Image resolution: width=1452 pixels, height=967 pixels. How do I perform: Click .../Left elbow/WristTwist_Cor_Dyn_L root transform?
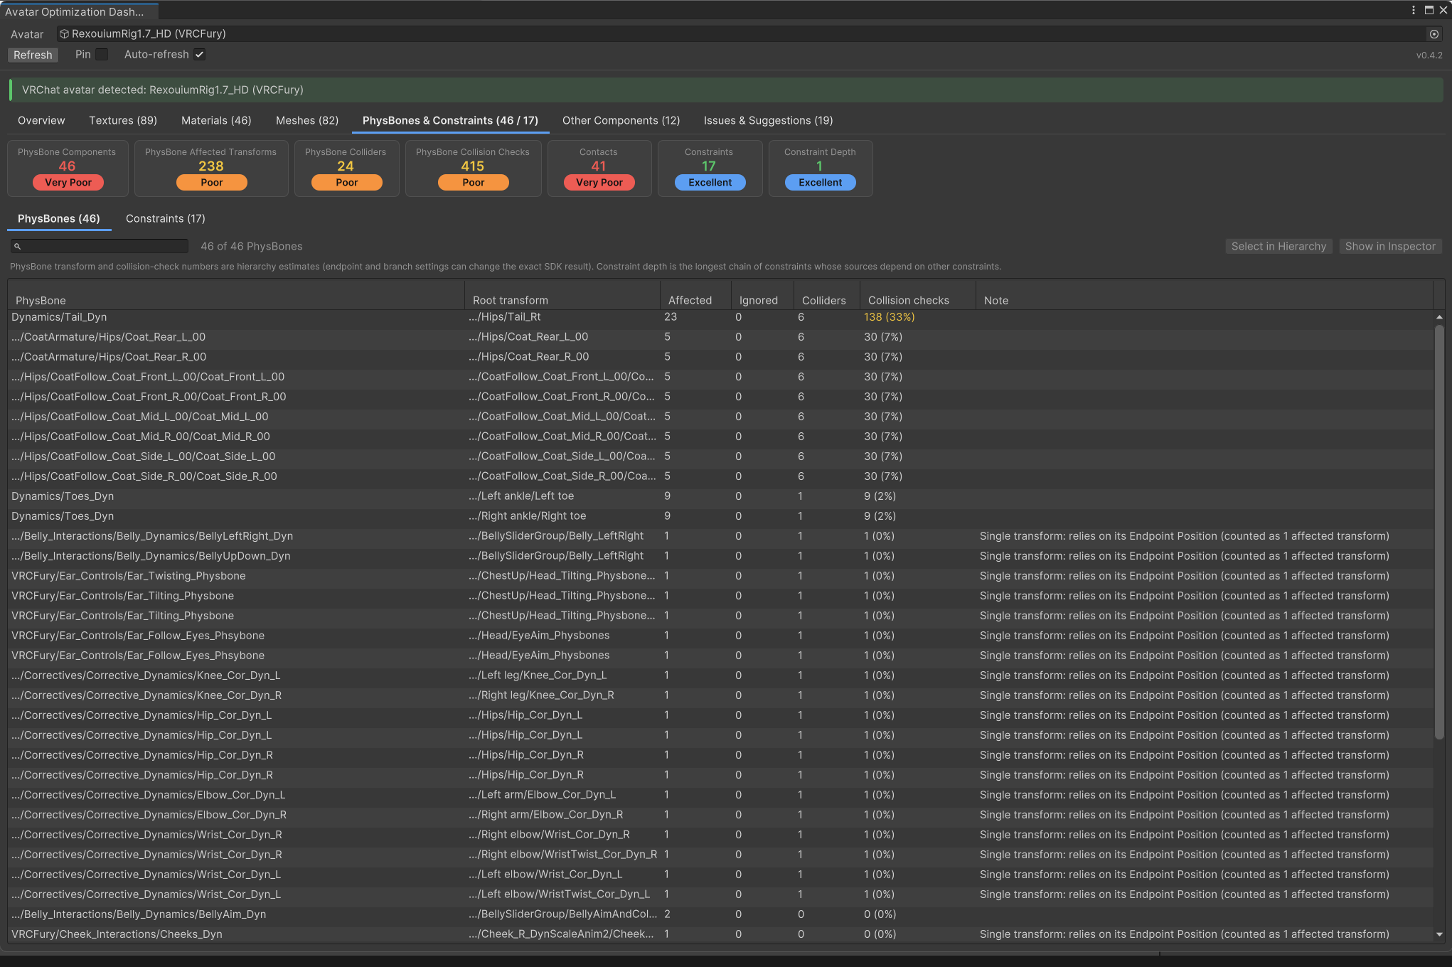tap(560, 894)
